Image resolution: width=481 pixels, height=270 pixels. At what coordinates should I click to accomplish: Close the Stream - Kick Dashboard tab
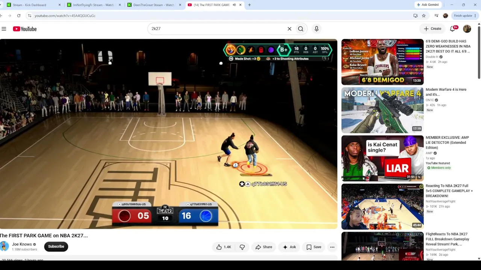click(x=59, y=5)
